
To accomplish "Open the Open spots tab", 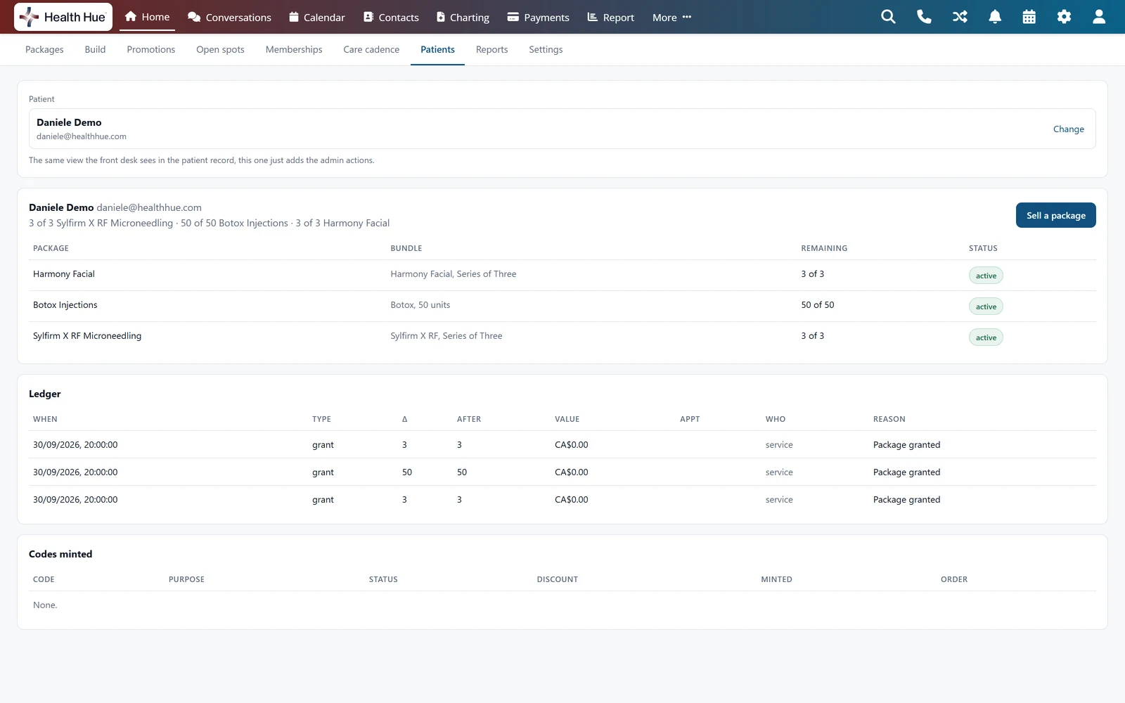I will pyautogui.click(x=220, y=49).
